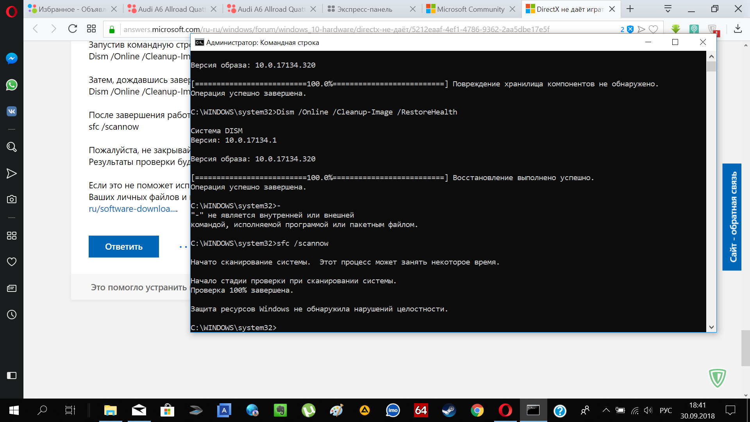Open the tab list menu in title bar
Viewport: 750px width, 422px height.
(668, 9)
